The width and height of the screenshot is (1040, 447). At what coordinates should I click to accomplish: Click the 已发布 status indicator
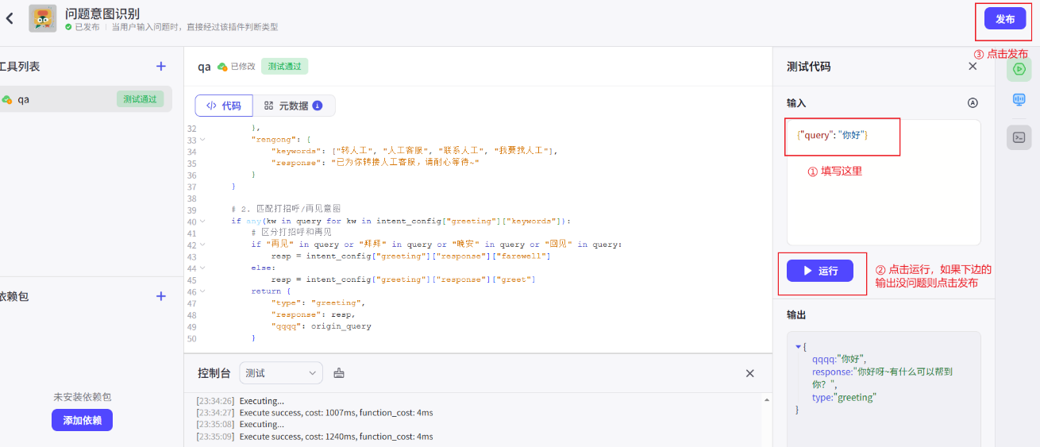(x=83, y=27)
